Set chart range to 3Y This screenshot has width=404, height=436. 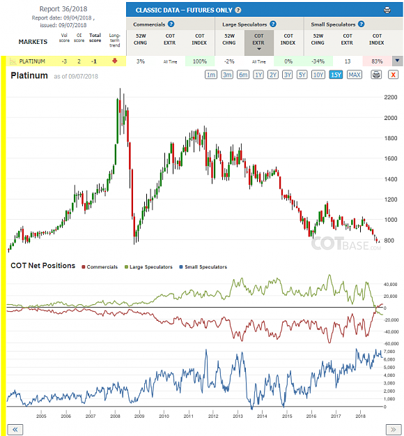click(x=288, y=75)
